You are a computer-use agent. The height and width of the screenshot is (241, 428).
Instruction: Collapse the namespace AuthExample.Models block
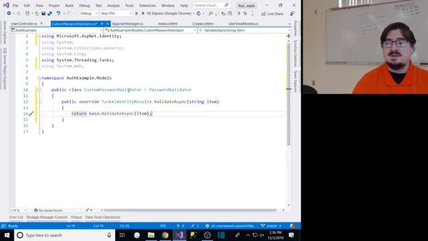click(x=39, y=78)
